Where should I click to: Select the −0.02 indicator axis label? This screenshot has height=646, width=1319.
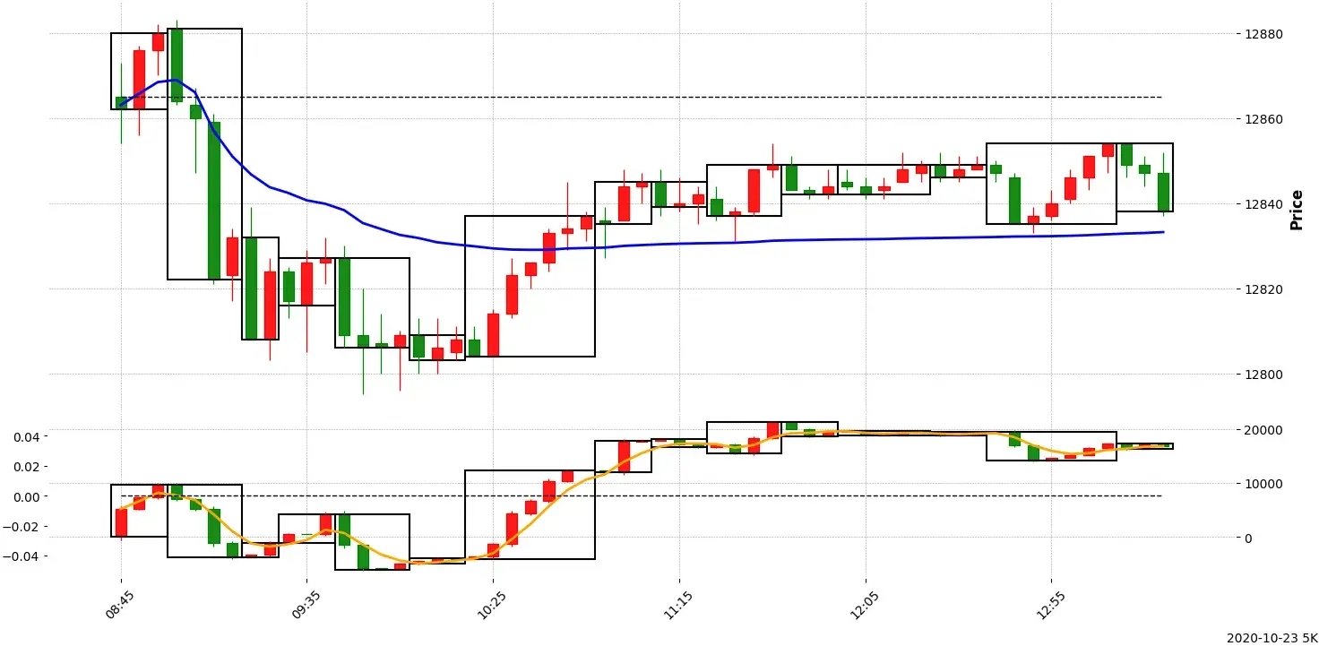(20, 527)
